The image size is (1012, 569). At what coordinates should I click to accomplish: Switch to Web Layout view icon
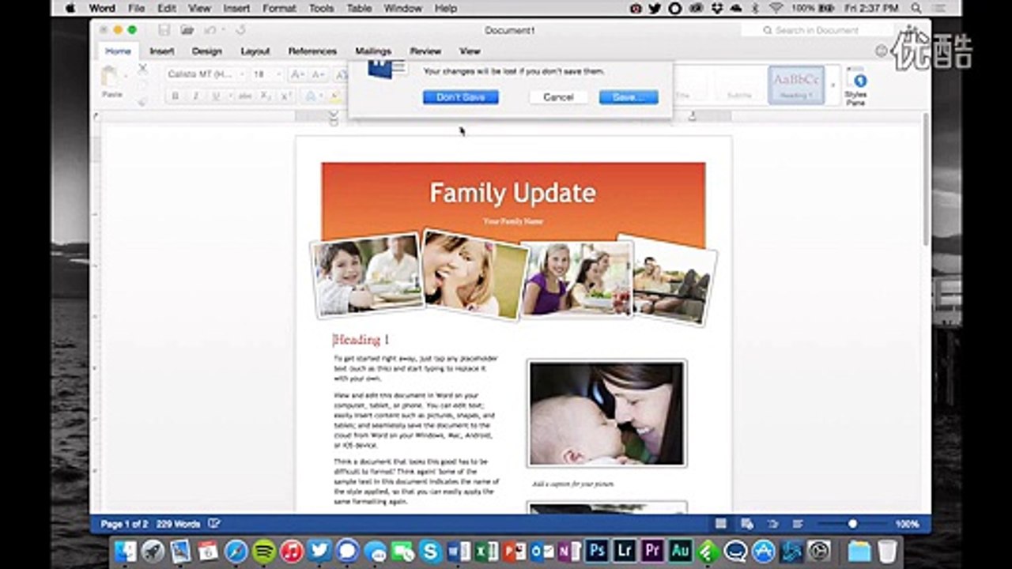pos(747,524)
